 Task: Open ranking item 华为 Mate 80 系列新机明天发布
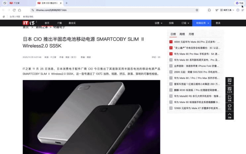click(197, 60)
